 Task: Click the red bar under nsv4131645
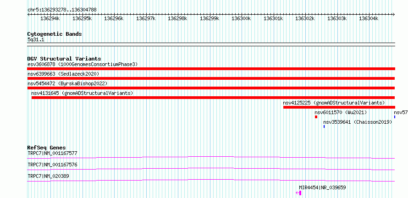213,98
